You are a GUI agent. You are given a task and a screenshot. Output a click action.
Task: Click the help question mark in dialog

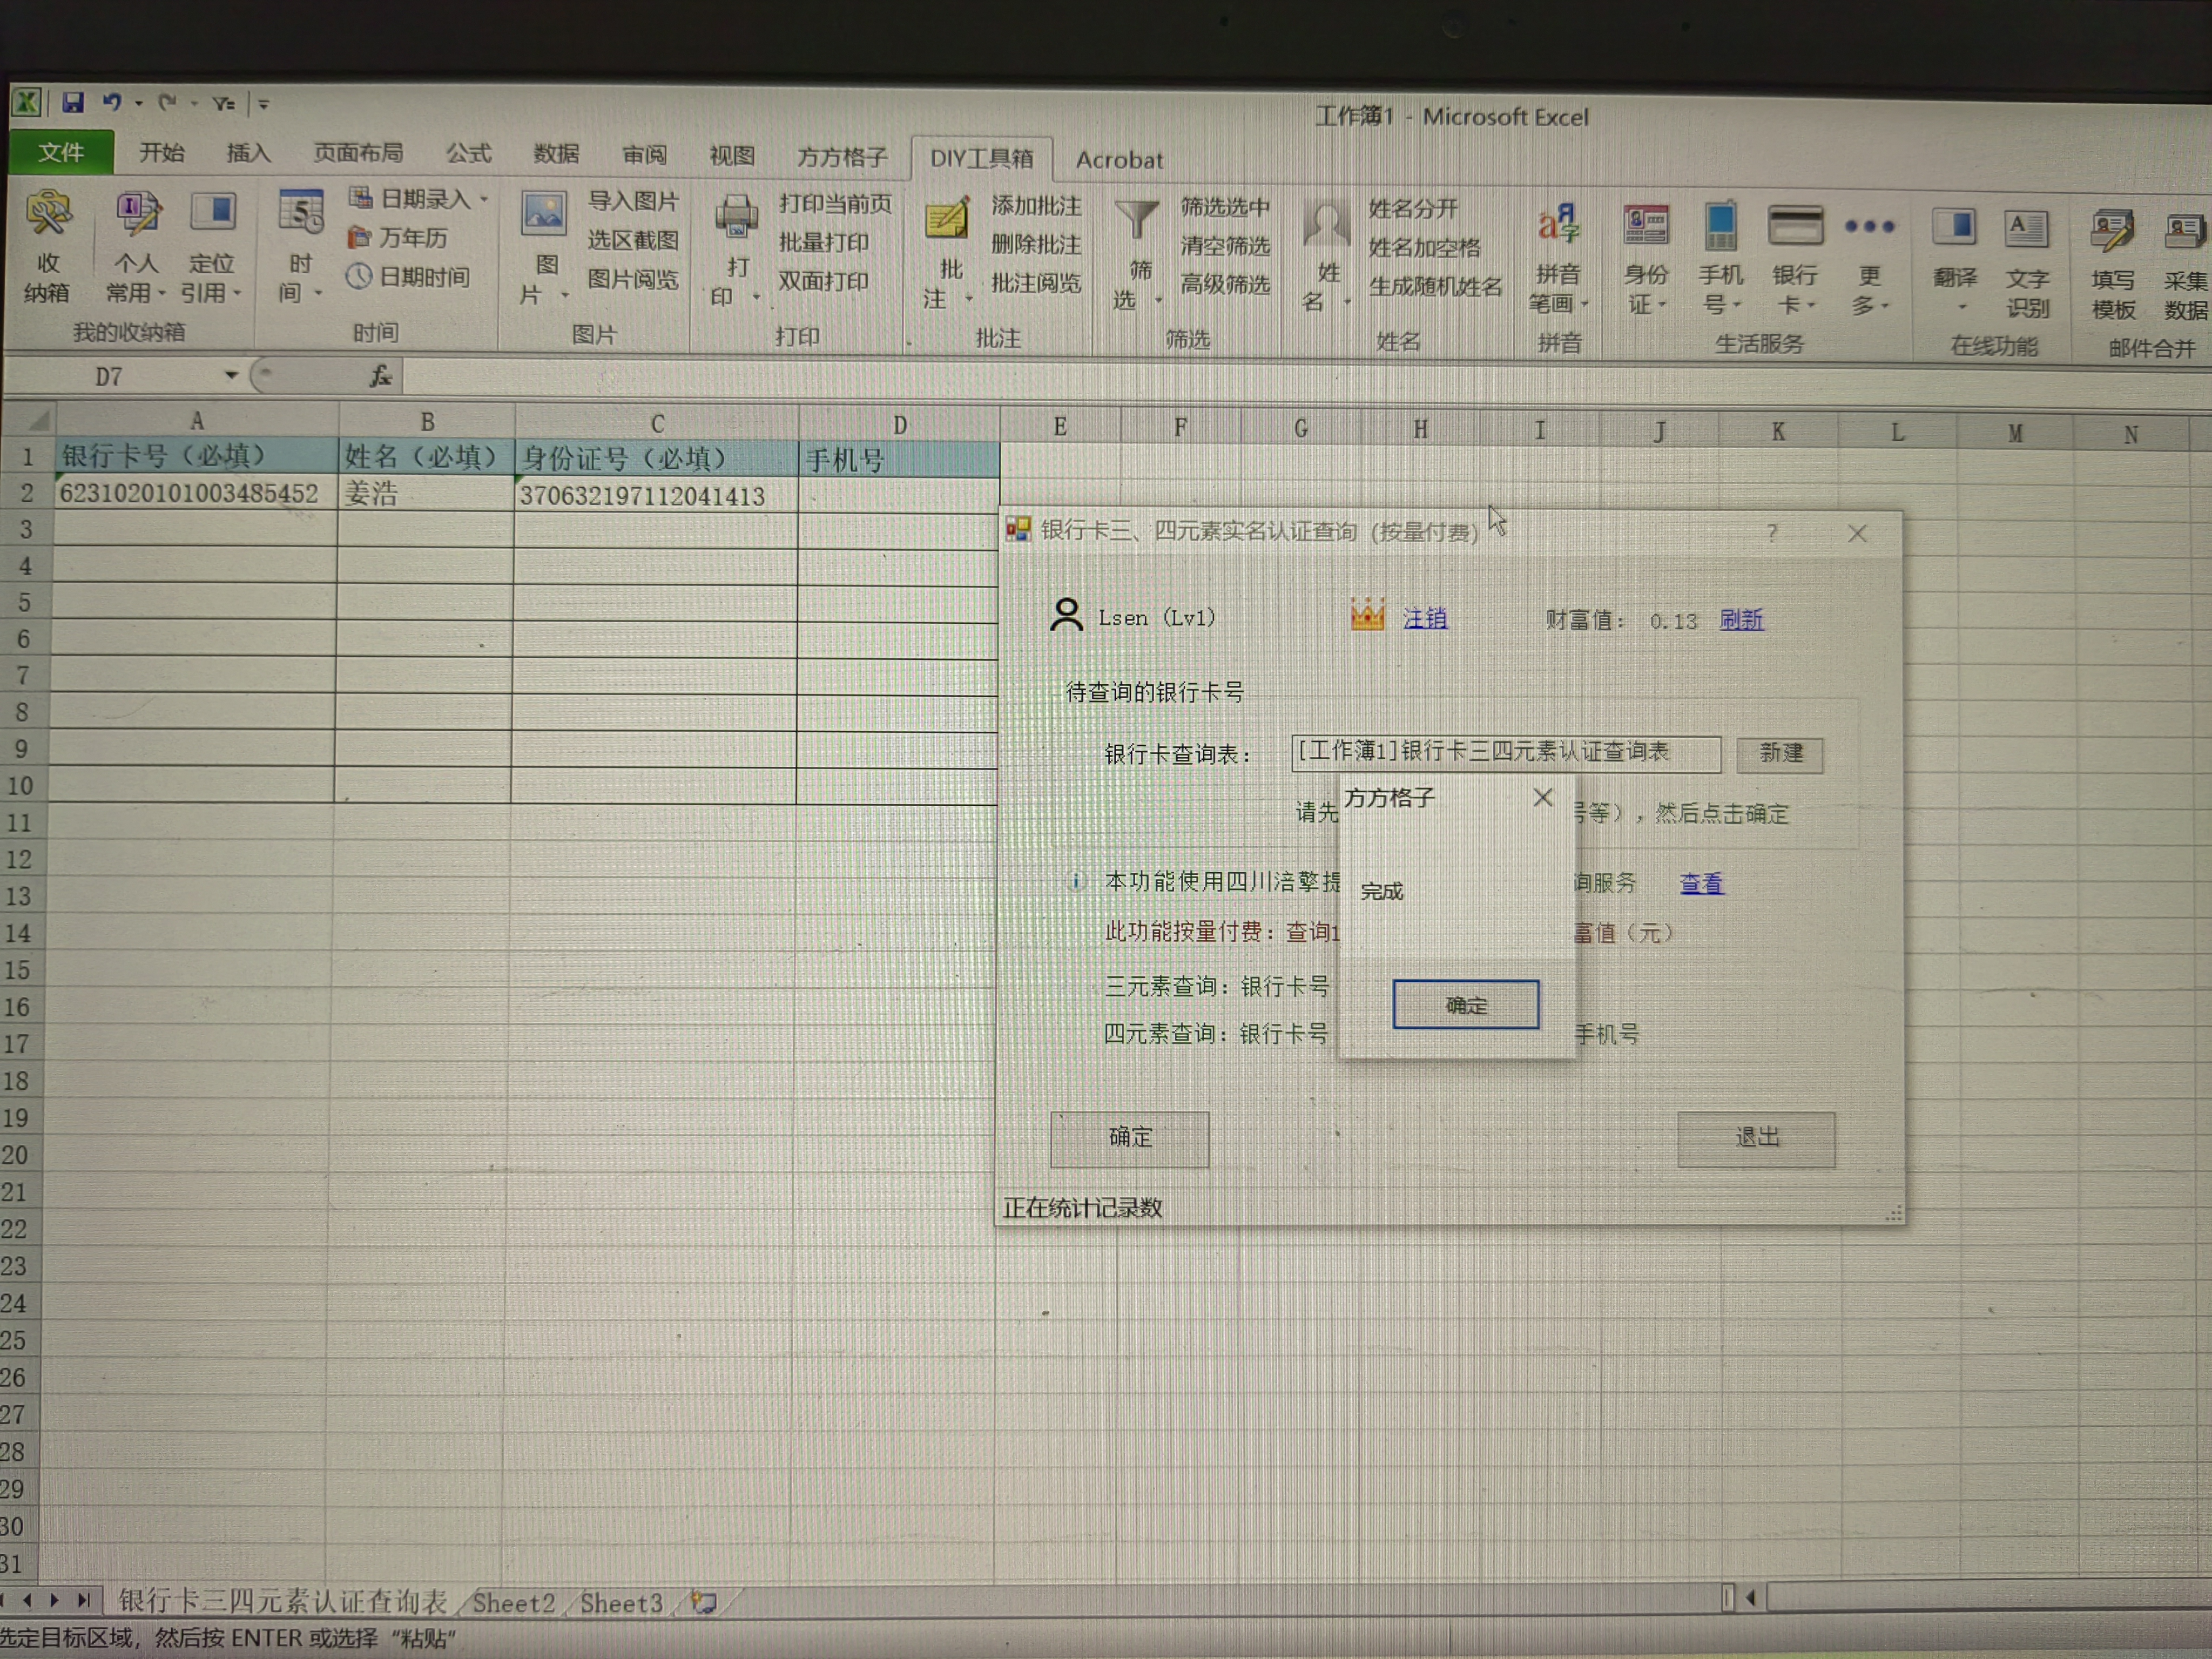(1772, 532)
